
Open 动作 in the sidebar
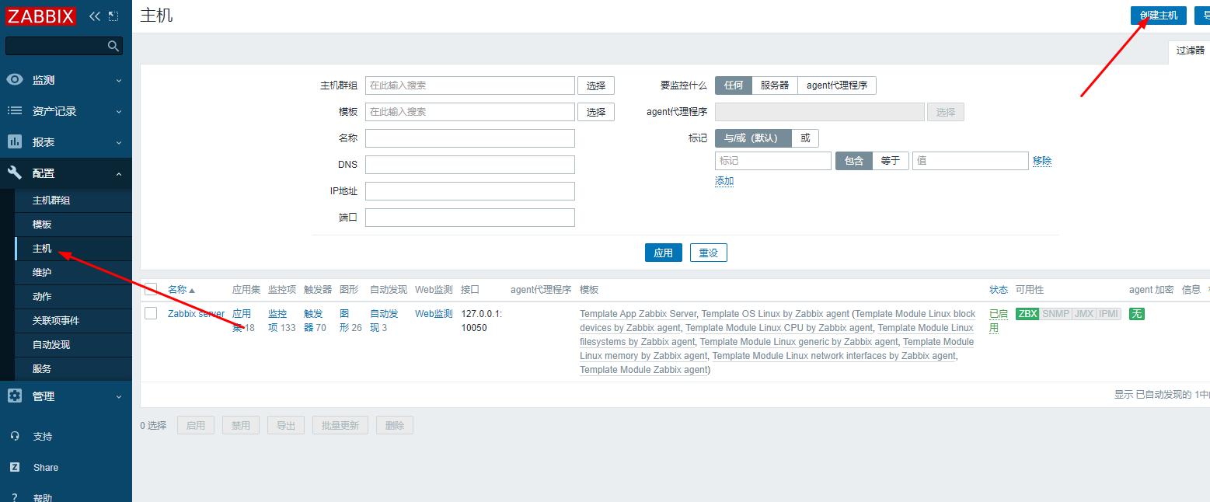(x=42, y=297)
